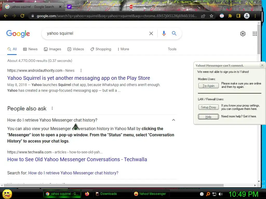Click the vertical page scrollbar thumb
This screenshot has width=266, height=199.
coord(259,39)
